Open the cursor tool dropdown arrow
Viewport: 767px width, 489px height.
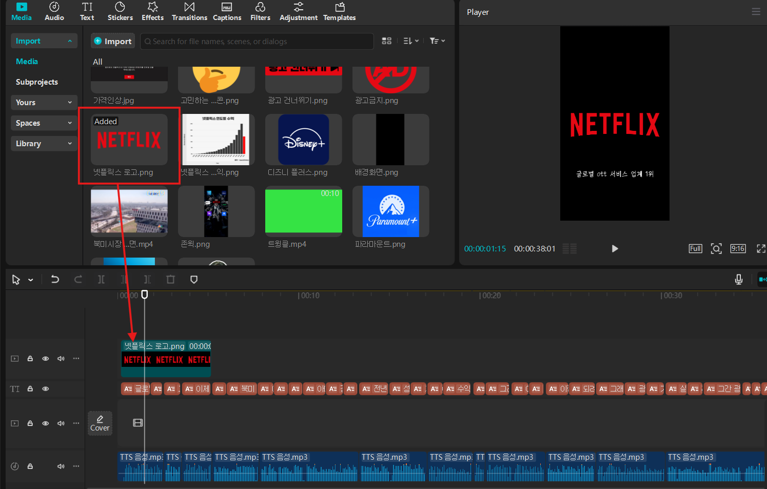point(31,280)
